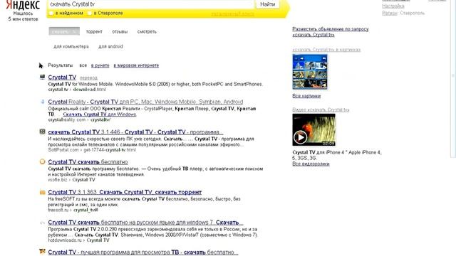Click 'vsofte.biz › Crystal TV' URL

pos(71,180)
